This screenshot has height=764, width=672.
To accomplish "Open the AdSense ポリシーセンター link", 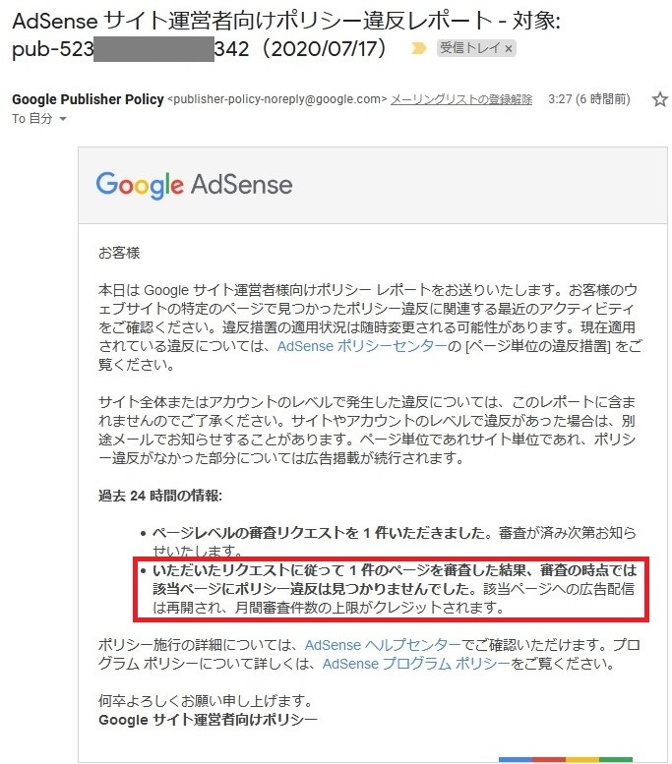I will pyautogui.click(x=362, y=346).
